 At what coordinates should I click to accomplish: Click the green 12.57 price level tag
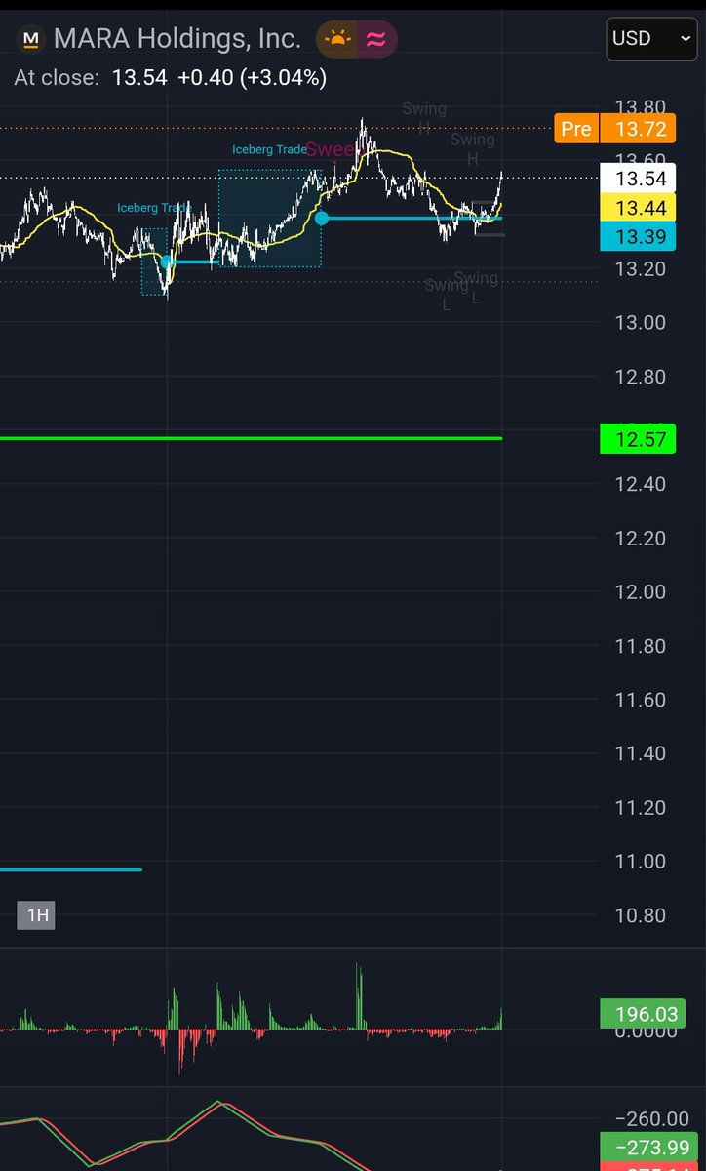(x=639, y=439)
